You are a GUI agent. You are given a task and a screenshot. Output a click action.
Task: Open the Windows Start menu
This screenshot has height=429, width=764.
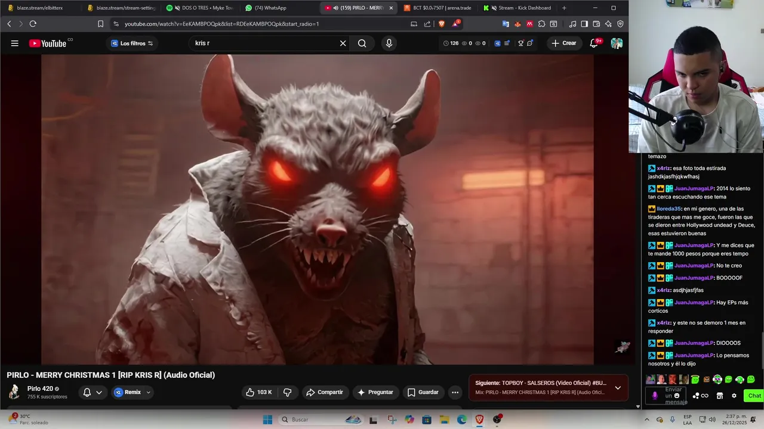(267, 419)
